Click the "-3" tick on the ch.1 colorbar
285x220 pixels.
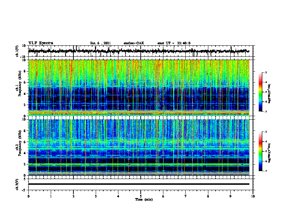(x=265, y=73)
